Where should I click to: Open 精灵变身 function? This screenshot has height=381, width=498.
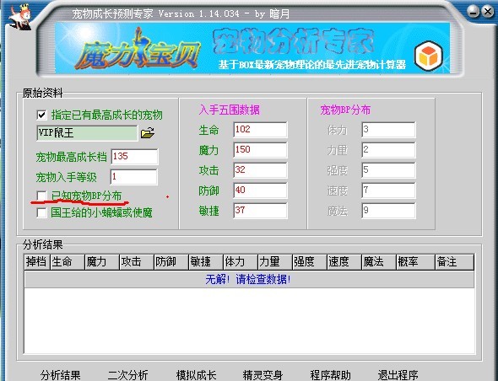tap(263, 375)
